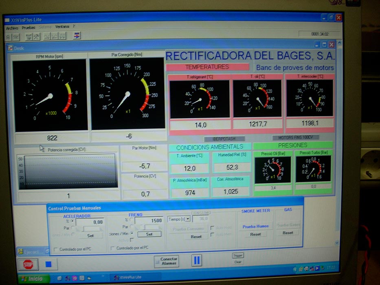Click the T. refrigerant temperature gauge
380x285 pixels.
(x=200, y=99)
